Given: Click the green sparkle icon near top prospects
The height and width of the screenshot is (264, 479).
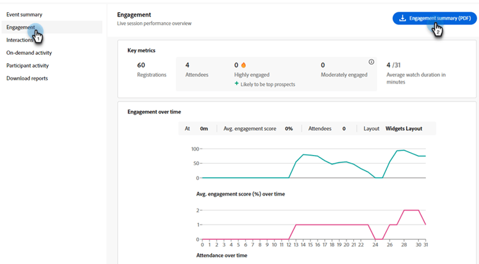Looking at the screenshot, I should 237,84.
